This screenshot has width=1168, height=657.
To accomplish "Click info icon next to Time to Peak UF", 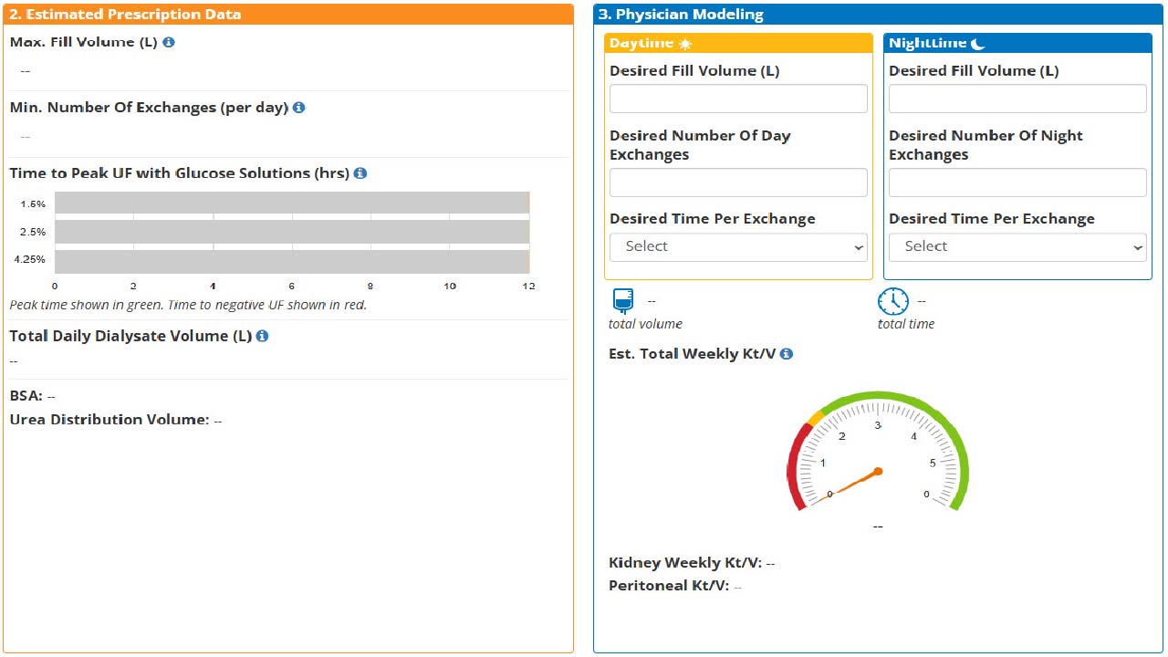I will pos(360,173).
